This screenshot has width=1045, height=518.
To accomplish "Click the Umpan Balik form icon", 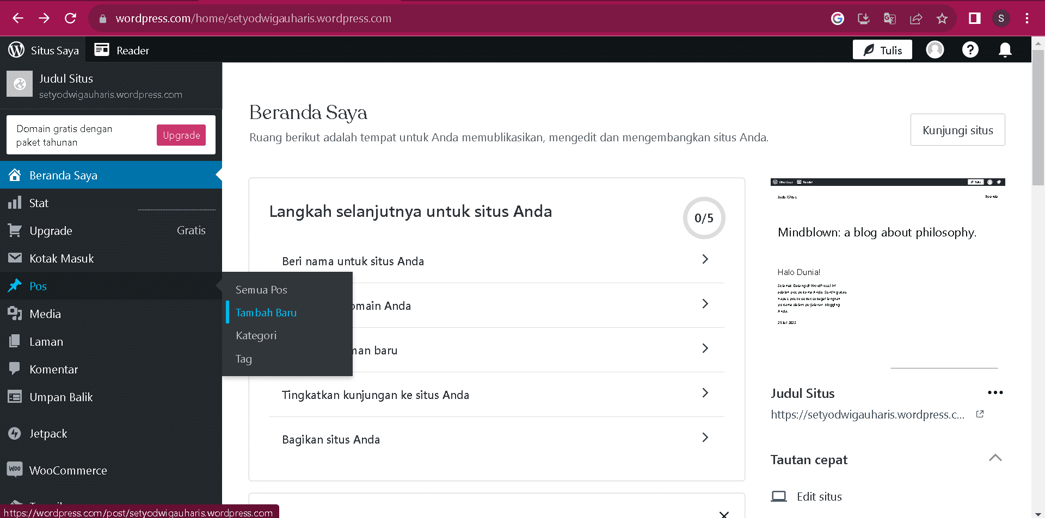I will 15,397.
